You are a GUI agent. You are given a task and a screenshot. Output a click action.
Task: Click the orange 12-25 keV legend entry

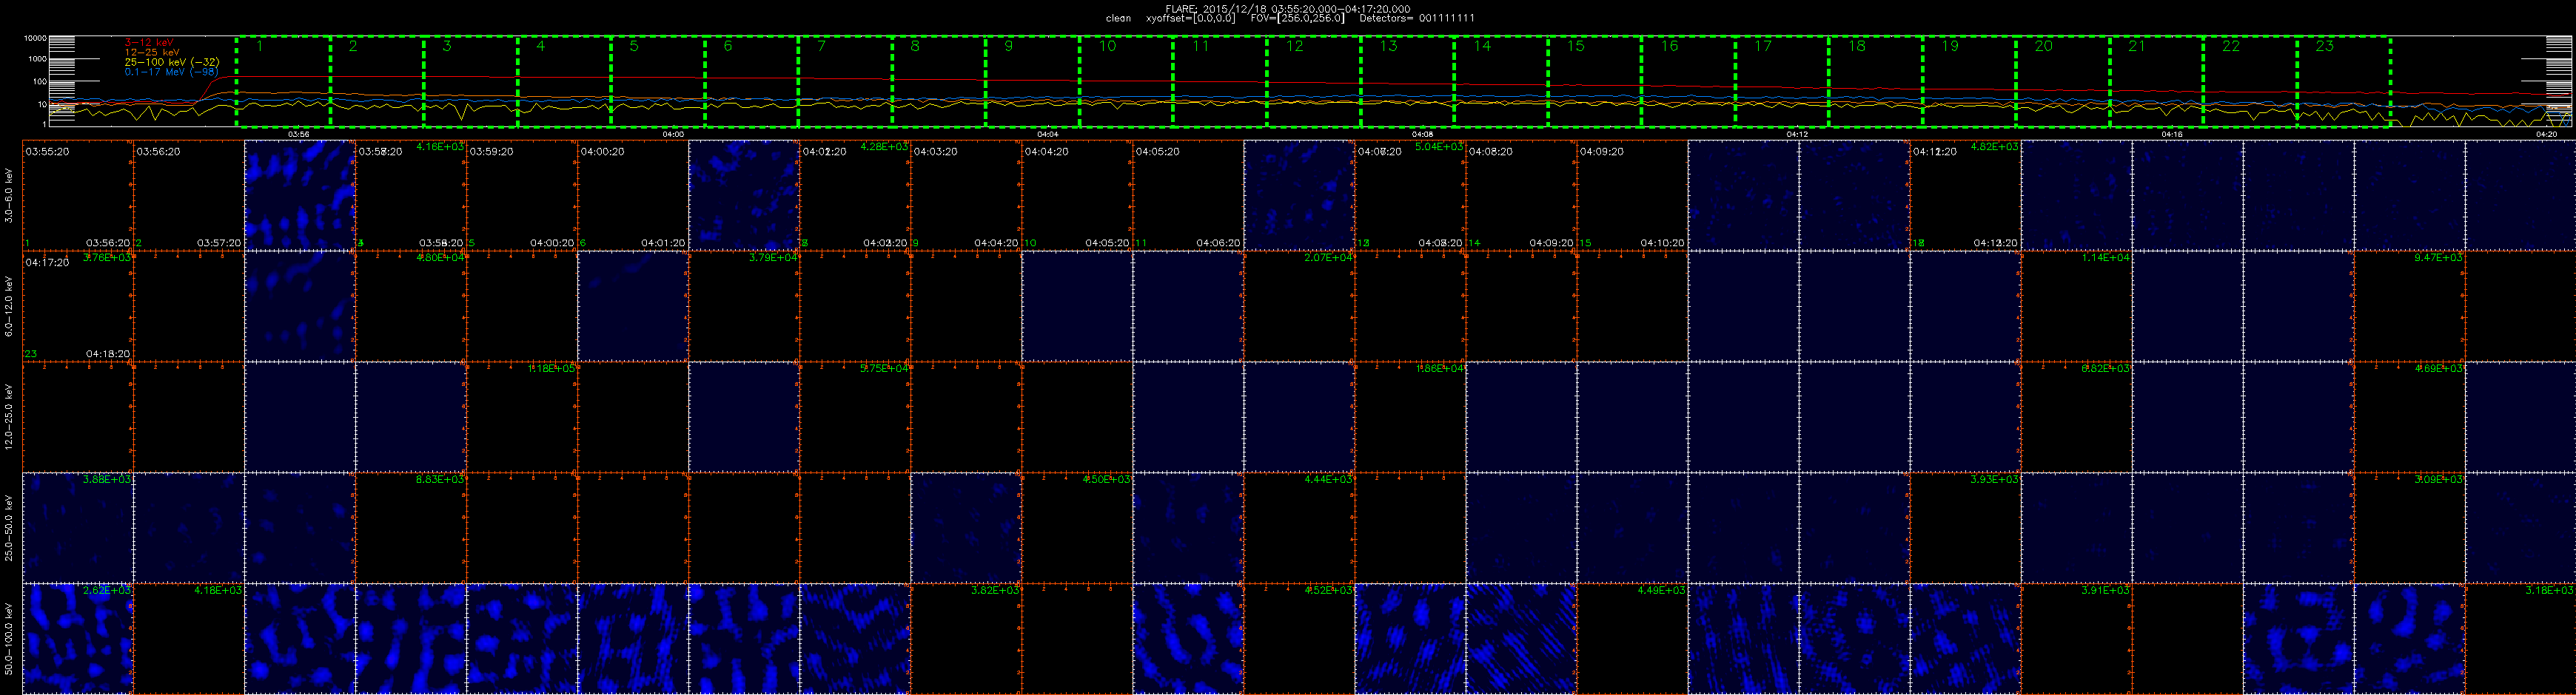152,52
